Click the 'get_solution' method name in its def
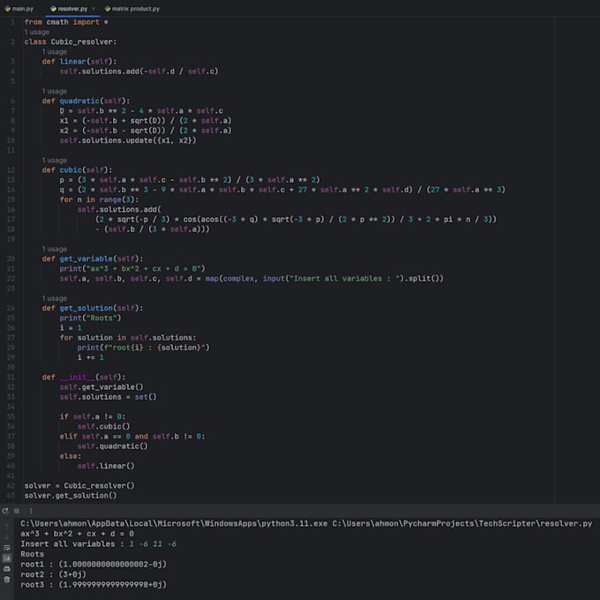 (x=86, y=308)
